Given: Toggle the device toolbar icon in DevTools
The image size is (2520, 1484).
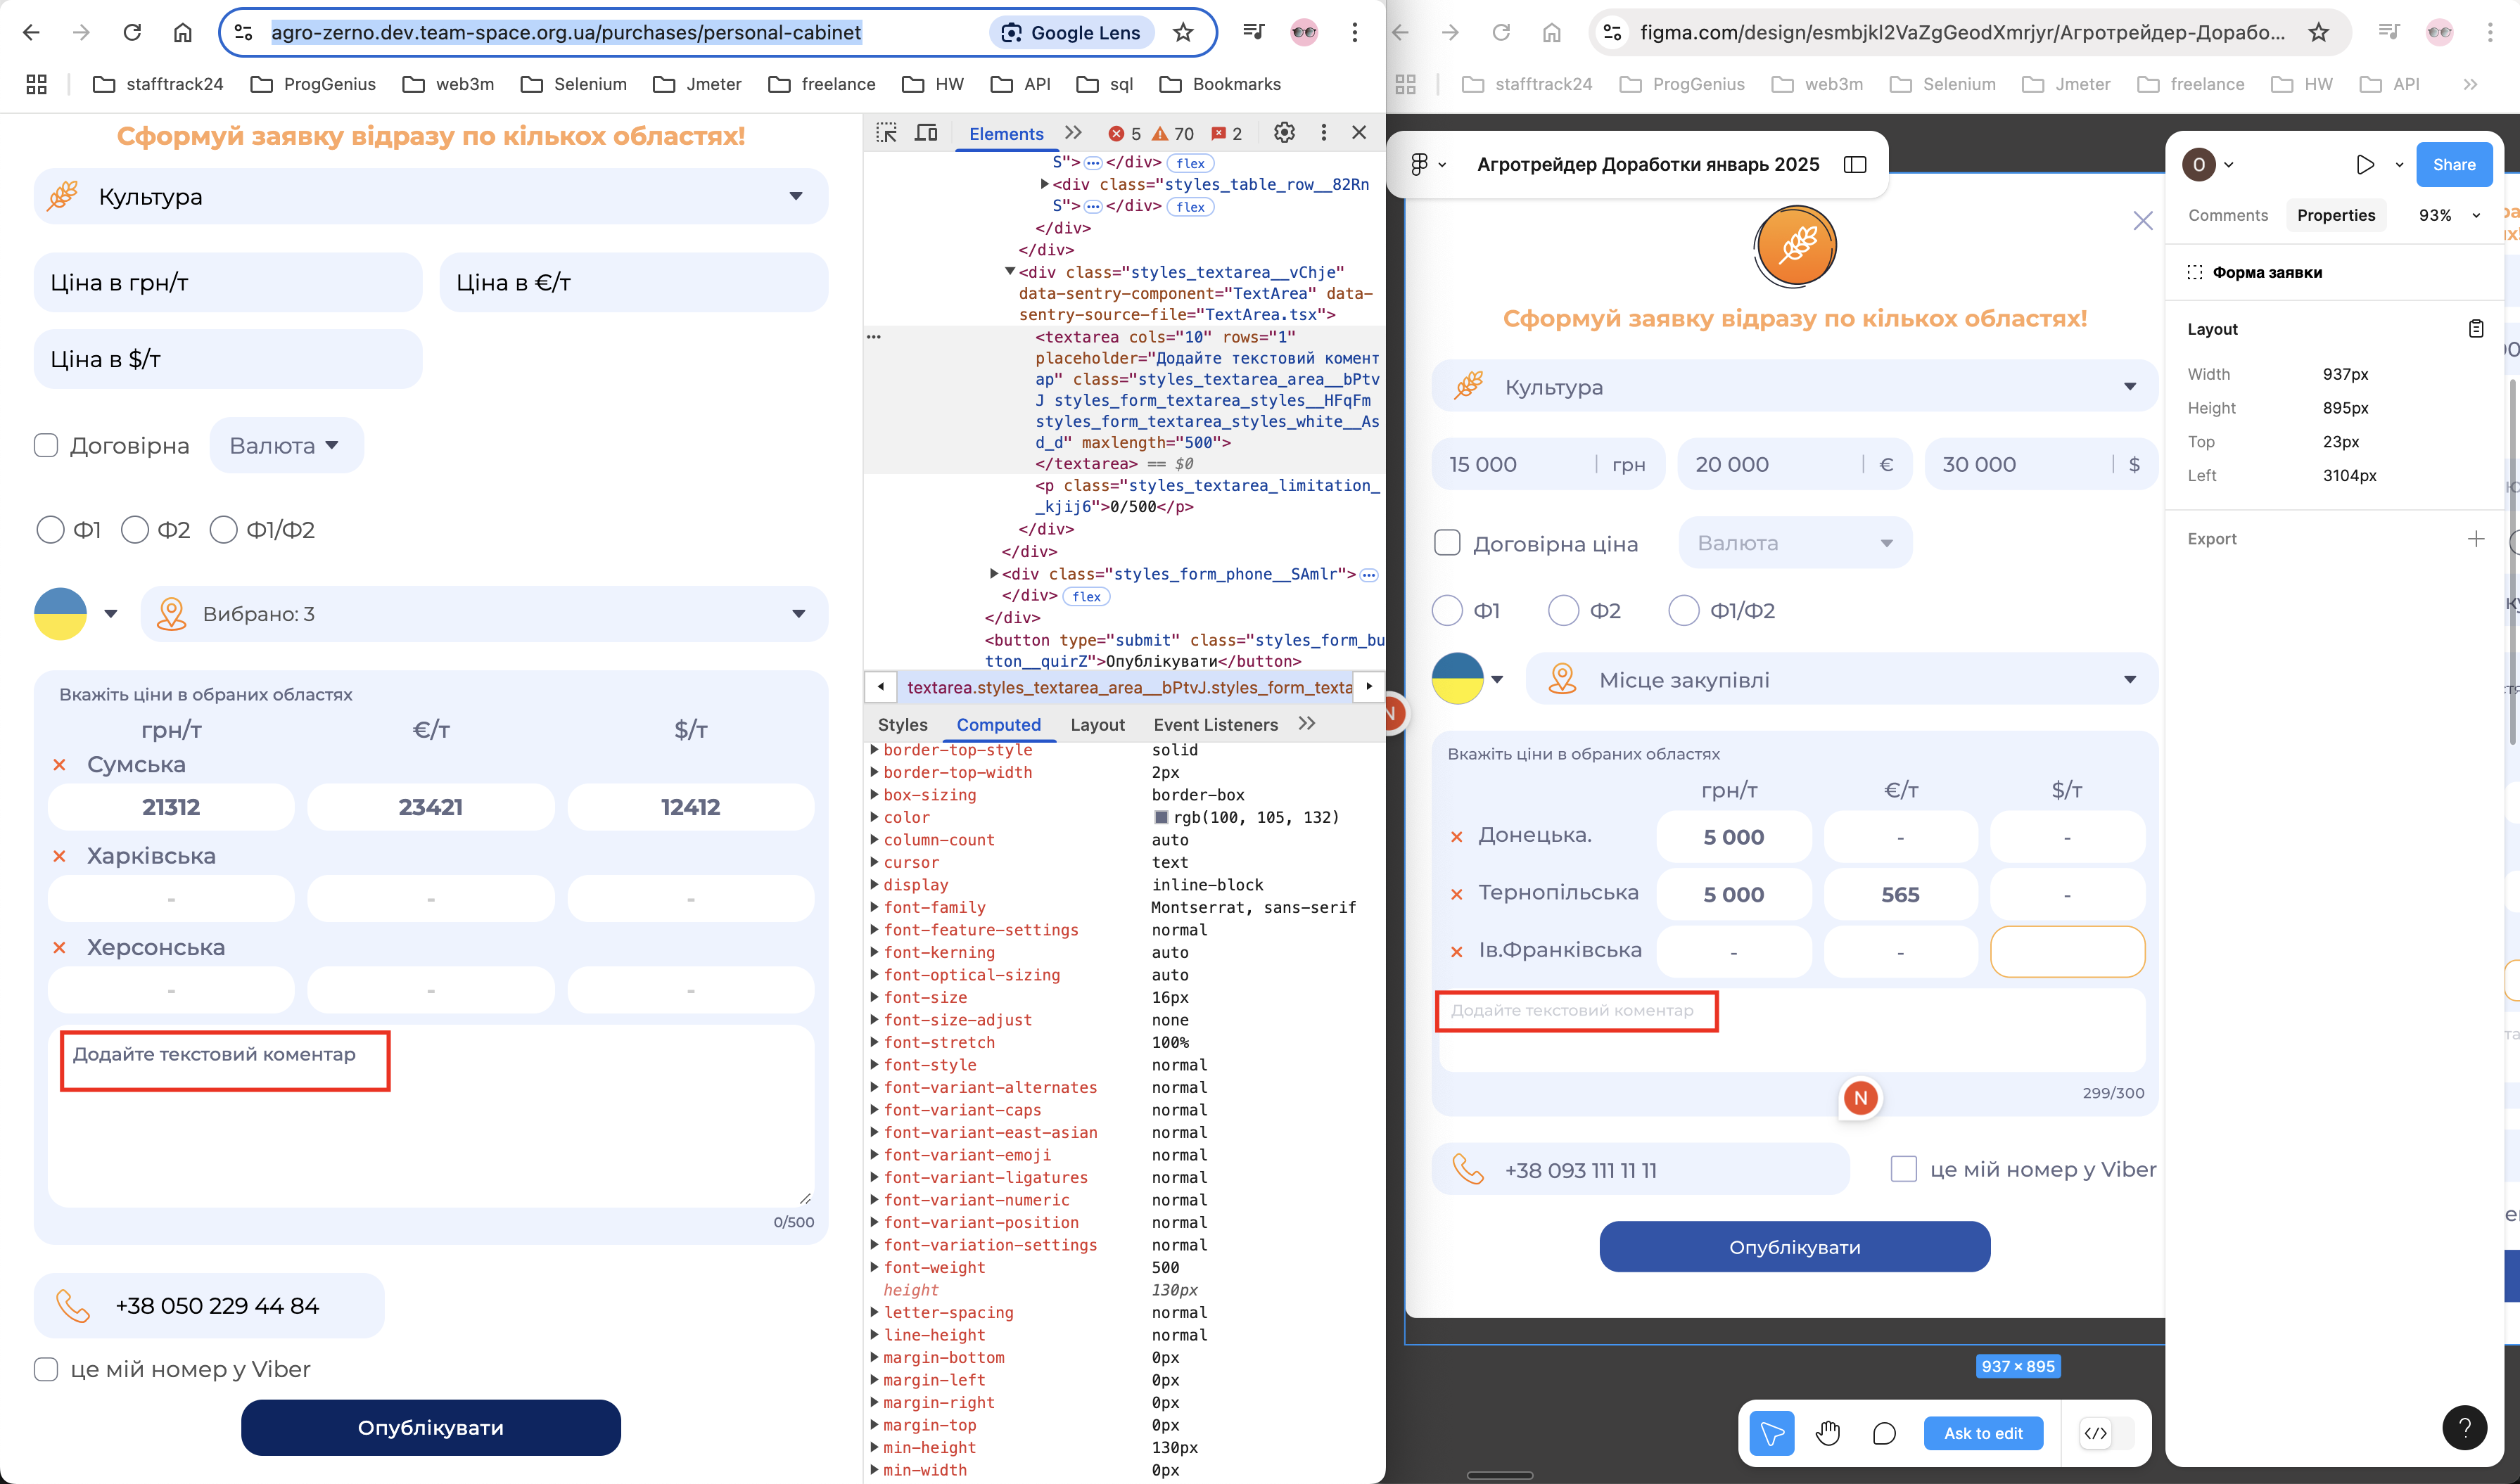Looking at the screenshot, I should (926, 133).
